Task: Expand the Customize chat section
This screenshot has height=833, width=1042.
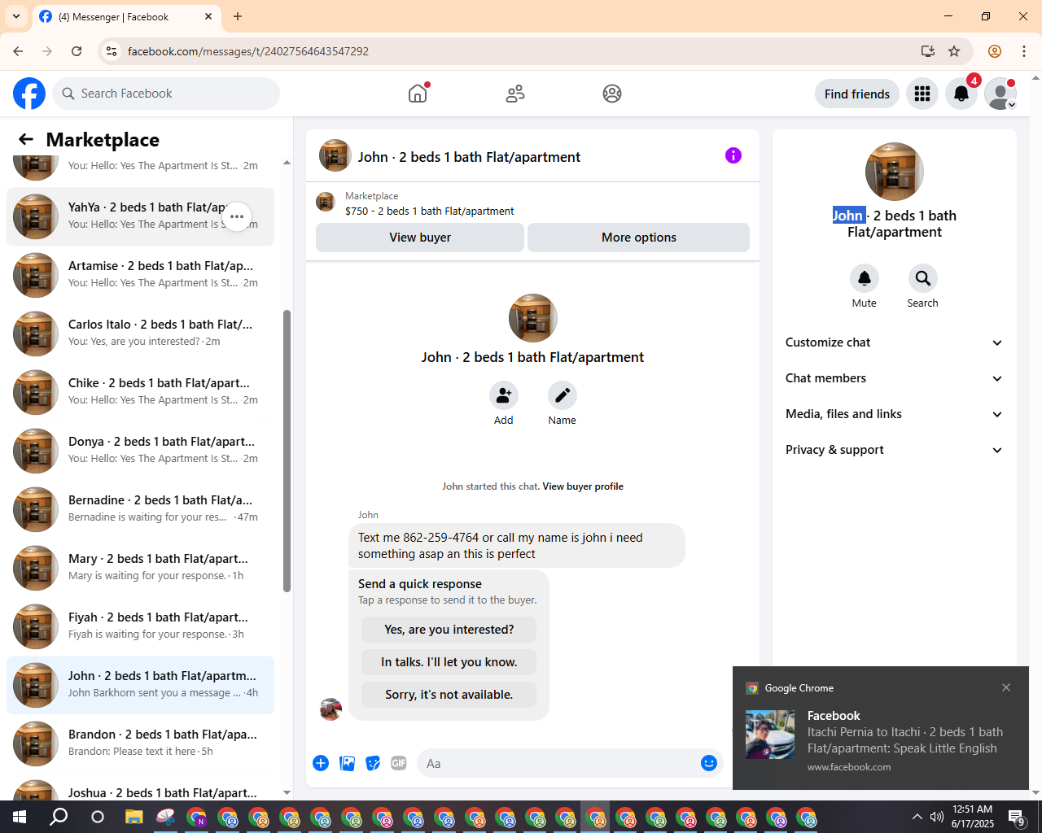Action: [895, 342]
